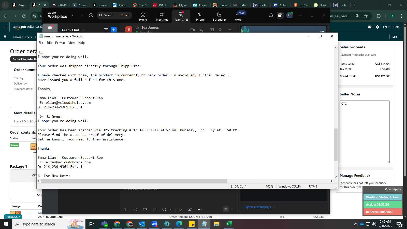Click Notepad scroll down arrow
Screen dimensions: 407x229
coord(336,177)
